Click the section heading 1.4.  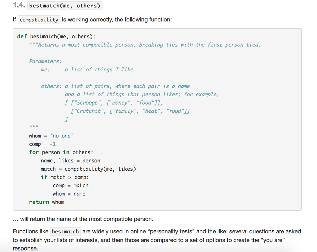coord(19,5)
